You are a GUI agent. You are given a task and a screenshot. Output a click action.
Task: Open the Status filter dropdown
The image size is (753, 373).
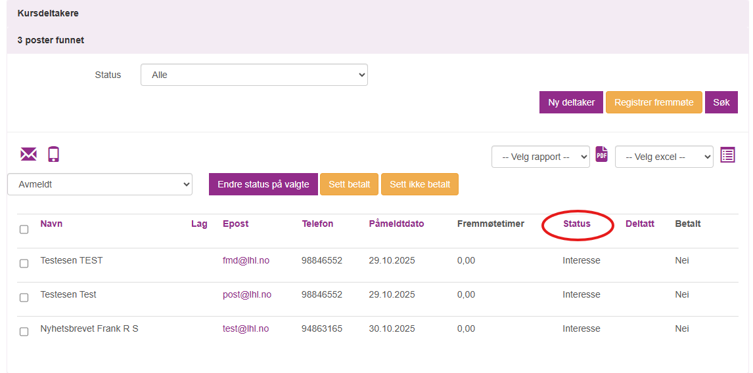(x=254, y=75)
